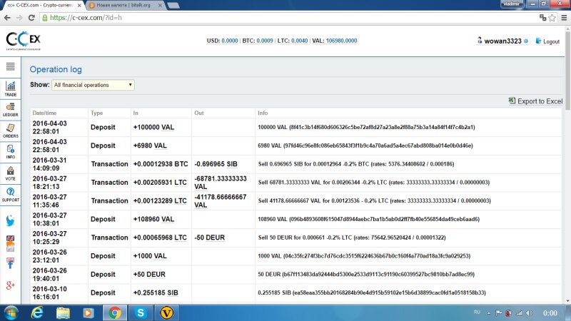Open the Info sidebar icon

(x=11, y=151)
